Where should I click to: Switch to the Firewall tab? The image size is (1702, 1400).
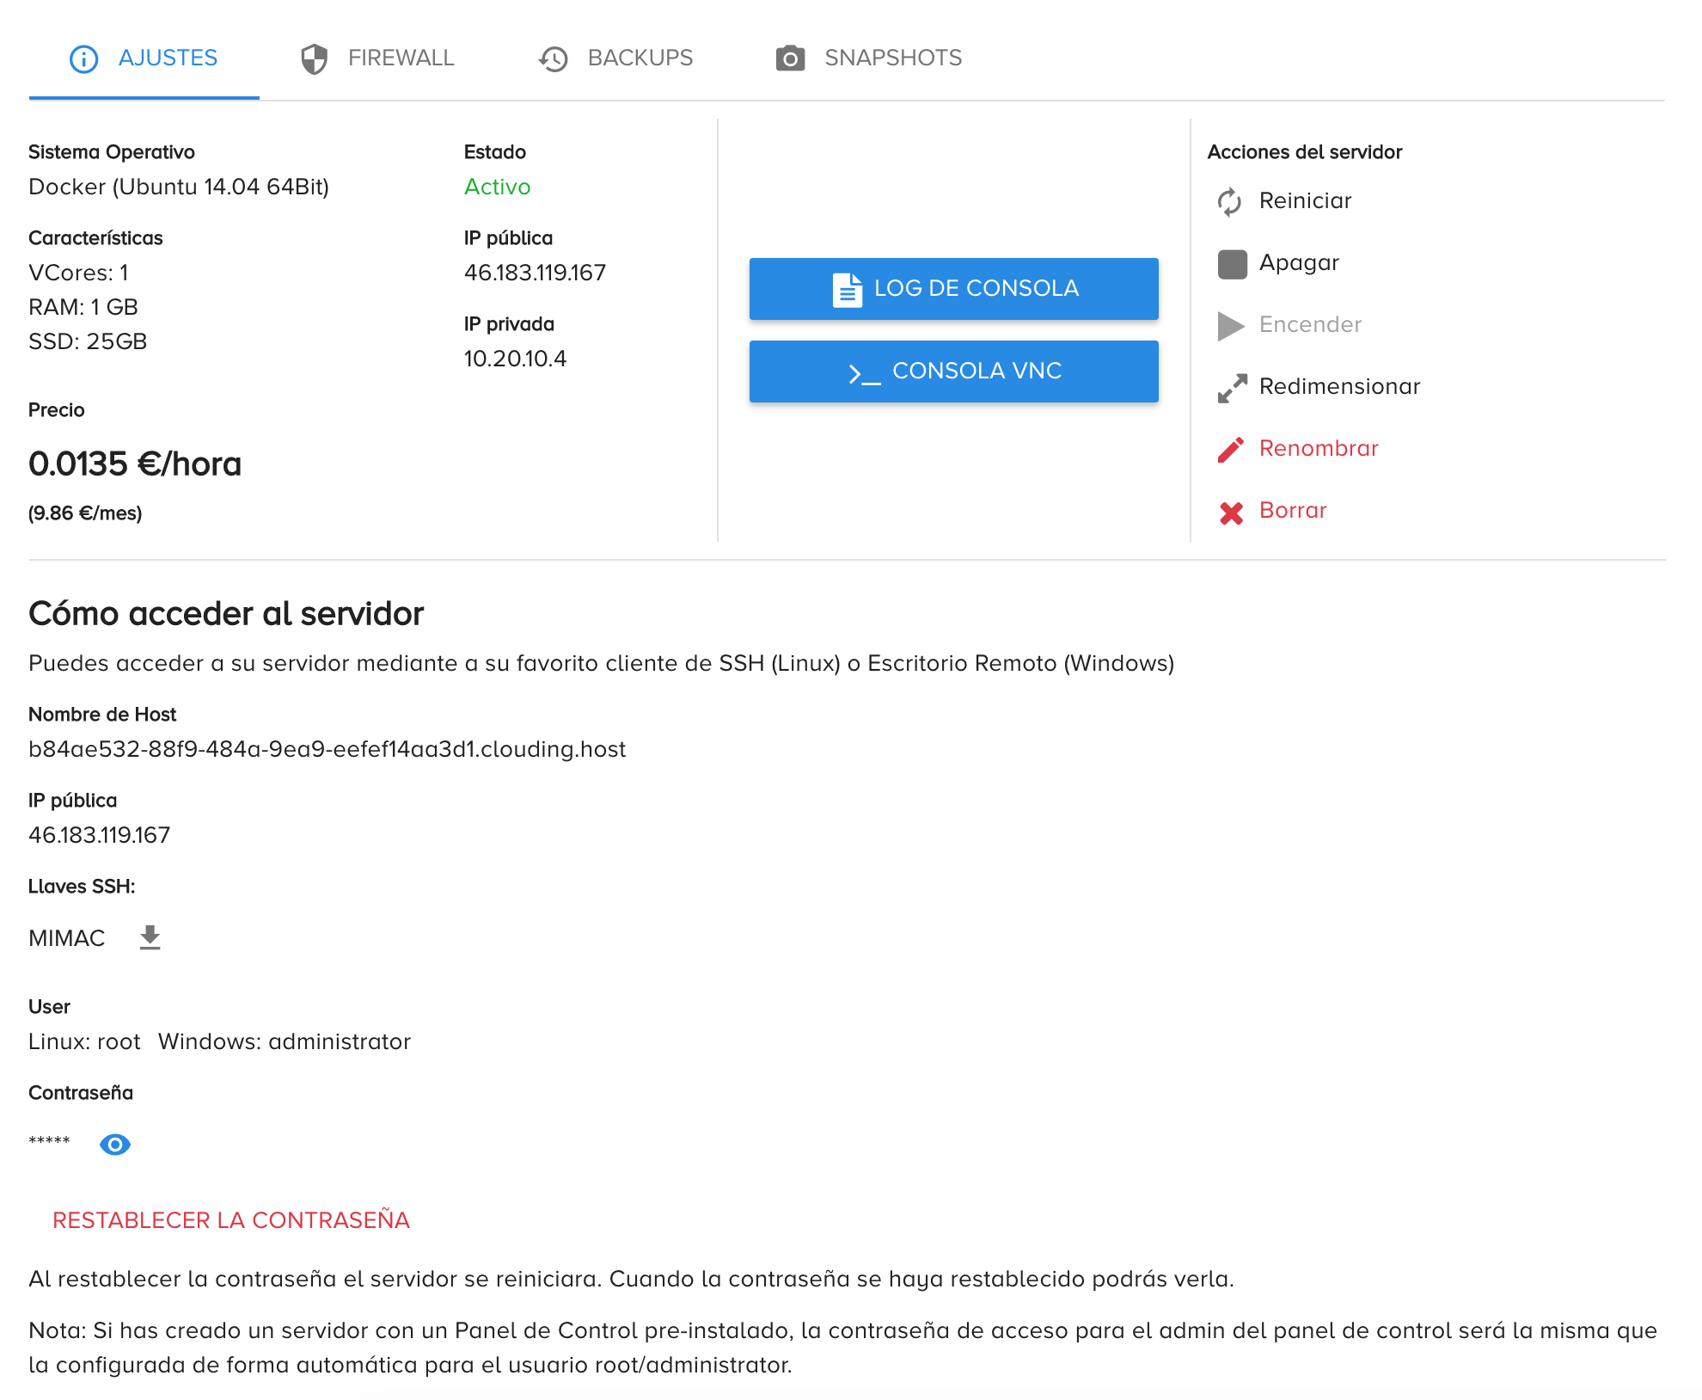pos(377,58)
